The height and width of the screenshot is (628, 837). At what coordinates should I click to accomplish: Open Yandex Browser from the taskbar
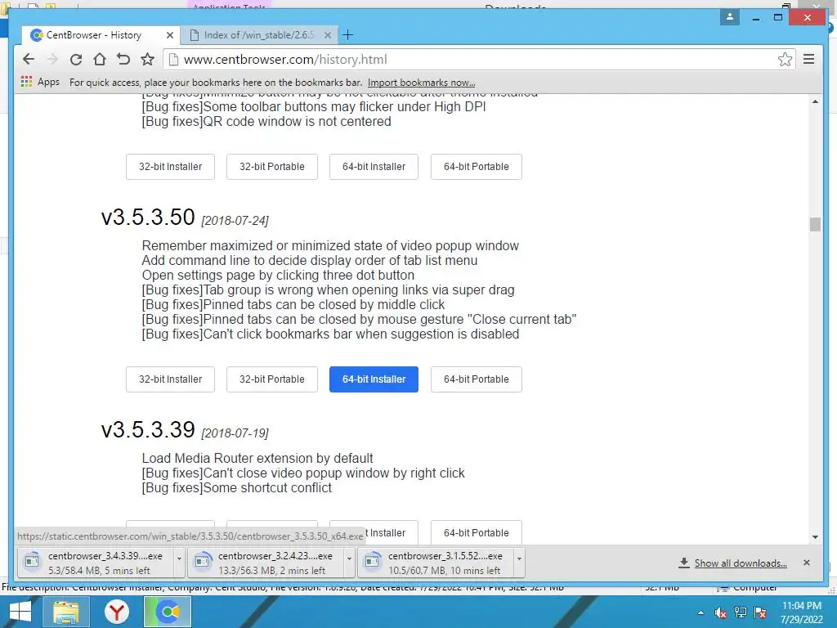click(116, 612)
